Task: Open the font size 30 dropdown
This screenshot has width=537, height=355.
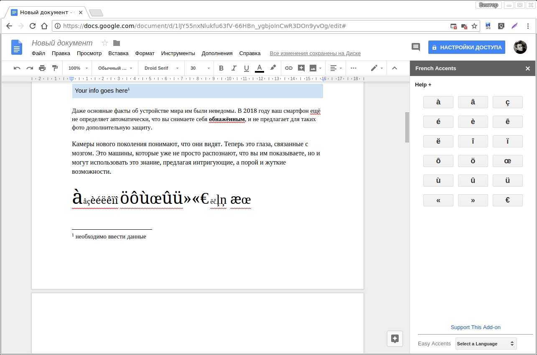Action: pyautogui.click(x=200, y=68)
